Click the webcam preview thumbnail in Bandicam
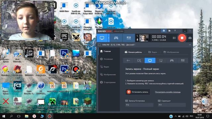 (144, 38)
